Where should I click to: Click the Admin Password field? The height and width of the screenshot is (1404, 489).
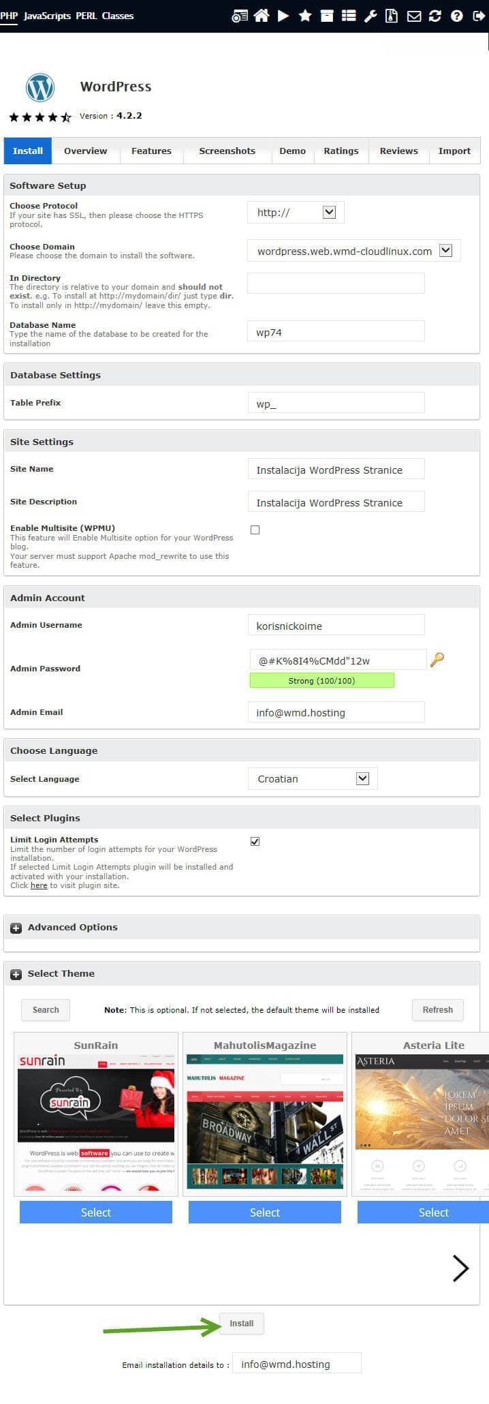[x=338, y=660]
